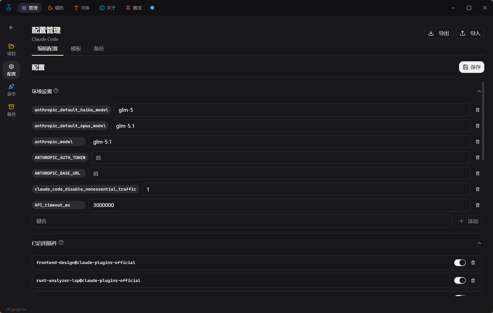493x313 pixels.
Task: Open the 字体 font settings
Action: 82,8
